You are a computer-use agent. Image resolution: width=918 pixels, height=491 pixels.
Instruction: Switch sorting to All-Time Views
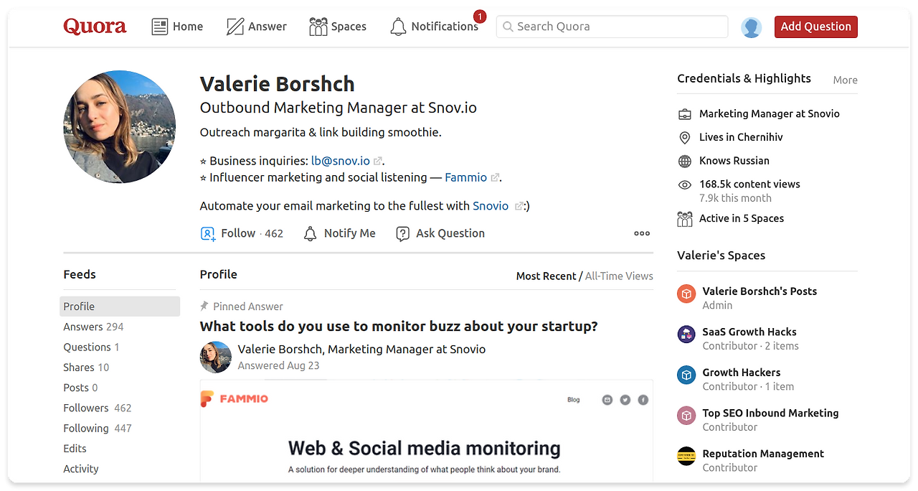619,276
